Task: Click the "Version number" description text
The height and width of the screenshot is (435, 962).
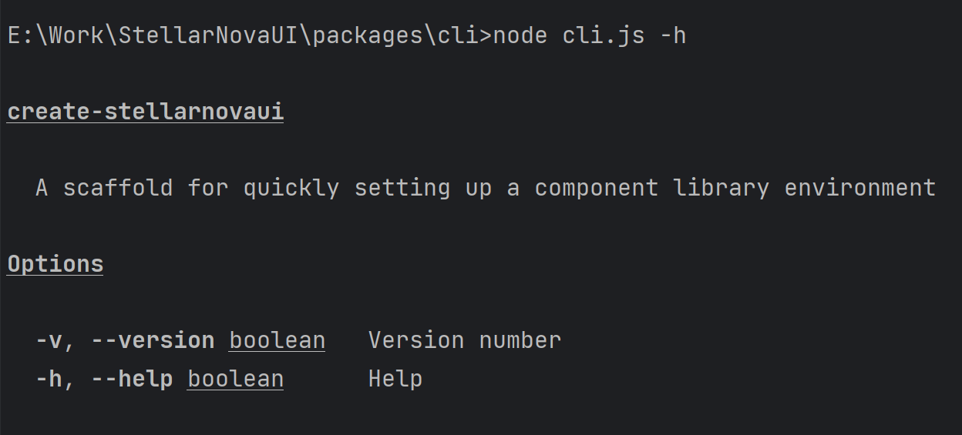Action: [464, 340]
